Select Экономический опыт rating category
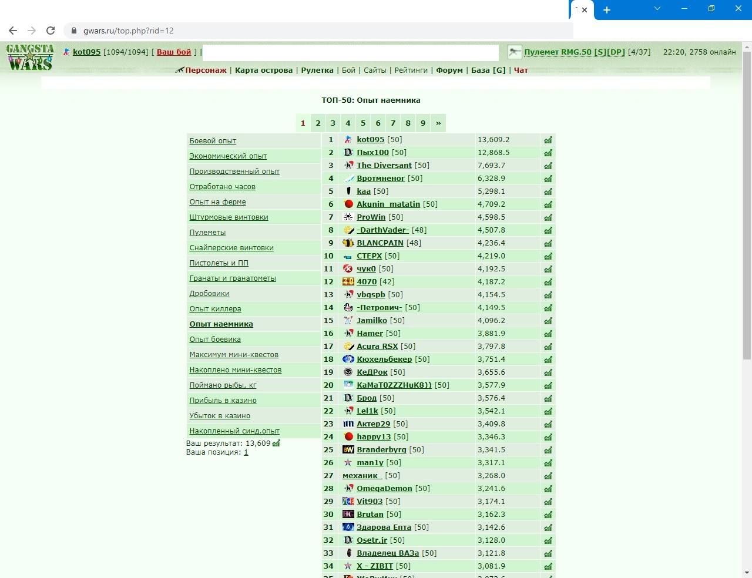 [228, 156]
